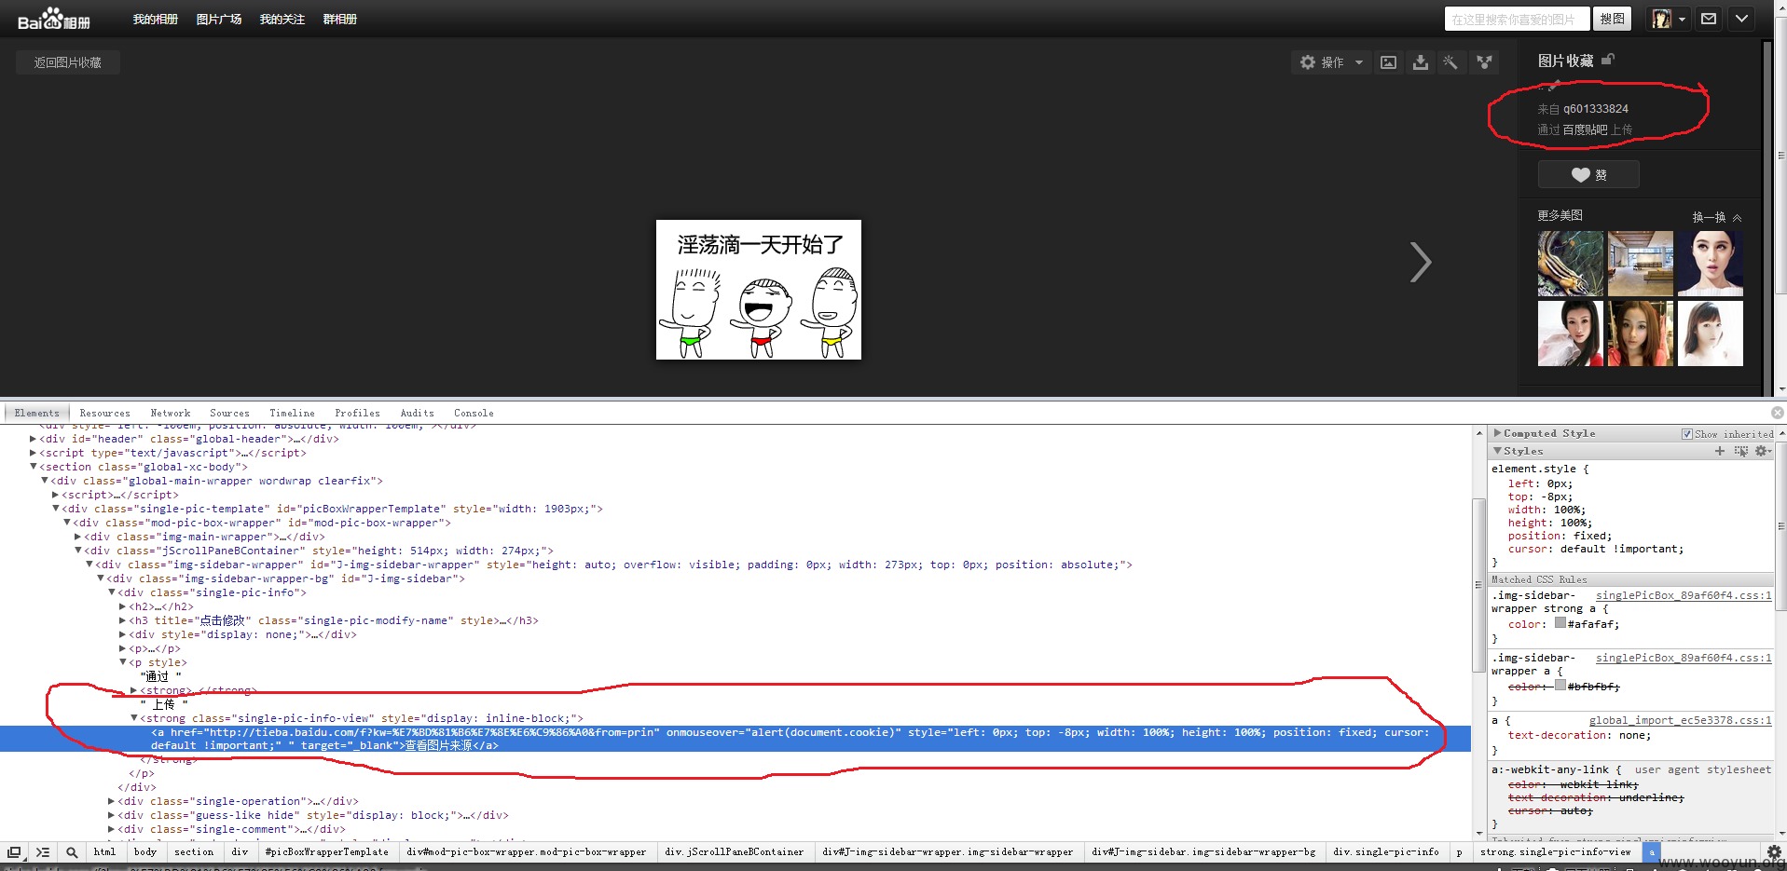Switch to DevTools Timeline tab

coord(292,413)
